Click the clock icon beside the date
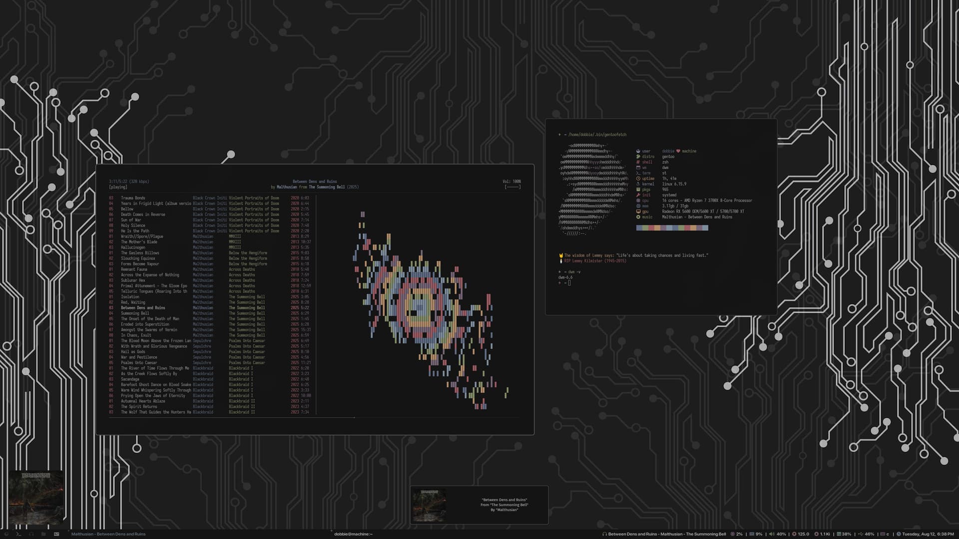Screen dimensions: 959x539 (899, 534)
